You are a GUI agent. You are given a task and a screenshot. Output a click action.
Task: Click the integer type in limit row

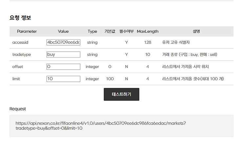pyautogui.click(x=92, y=79)
